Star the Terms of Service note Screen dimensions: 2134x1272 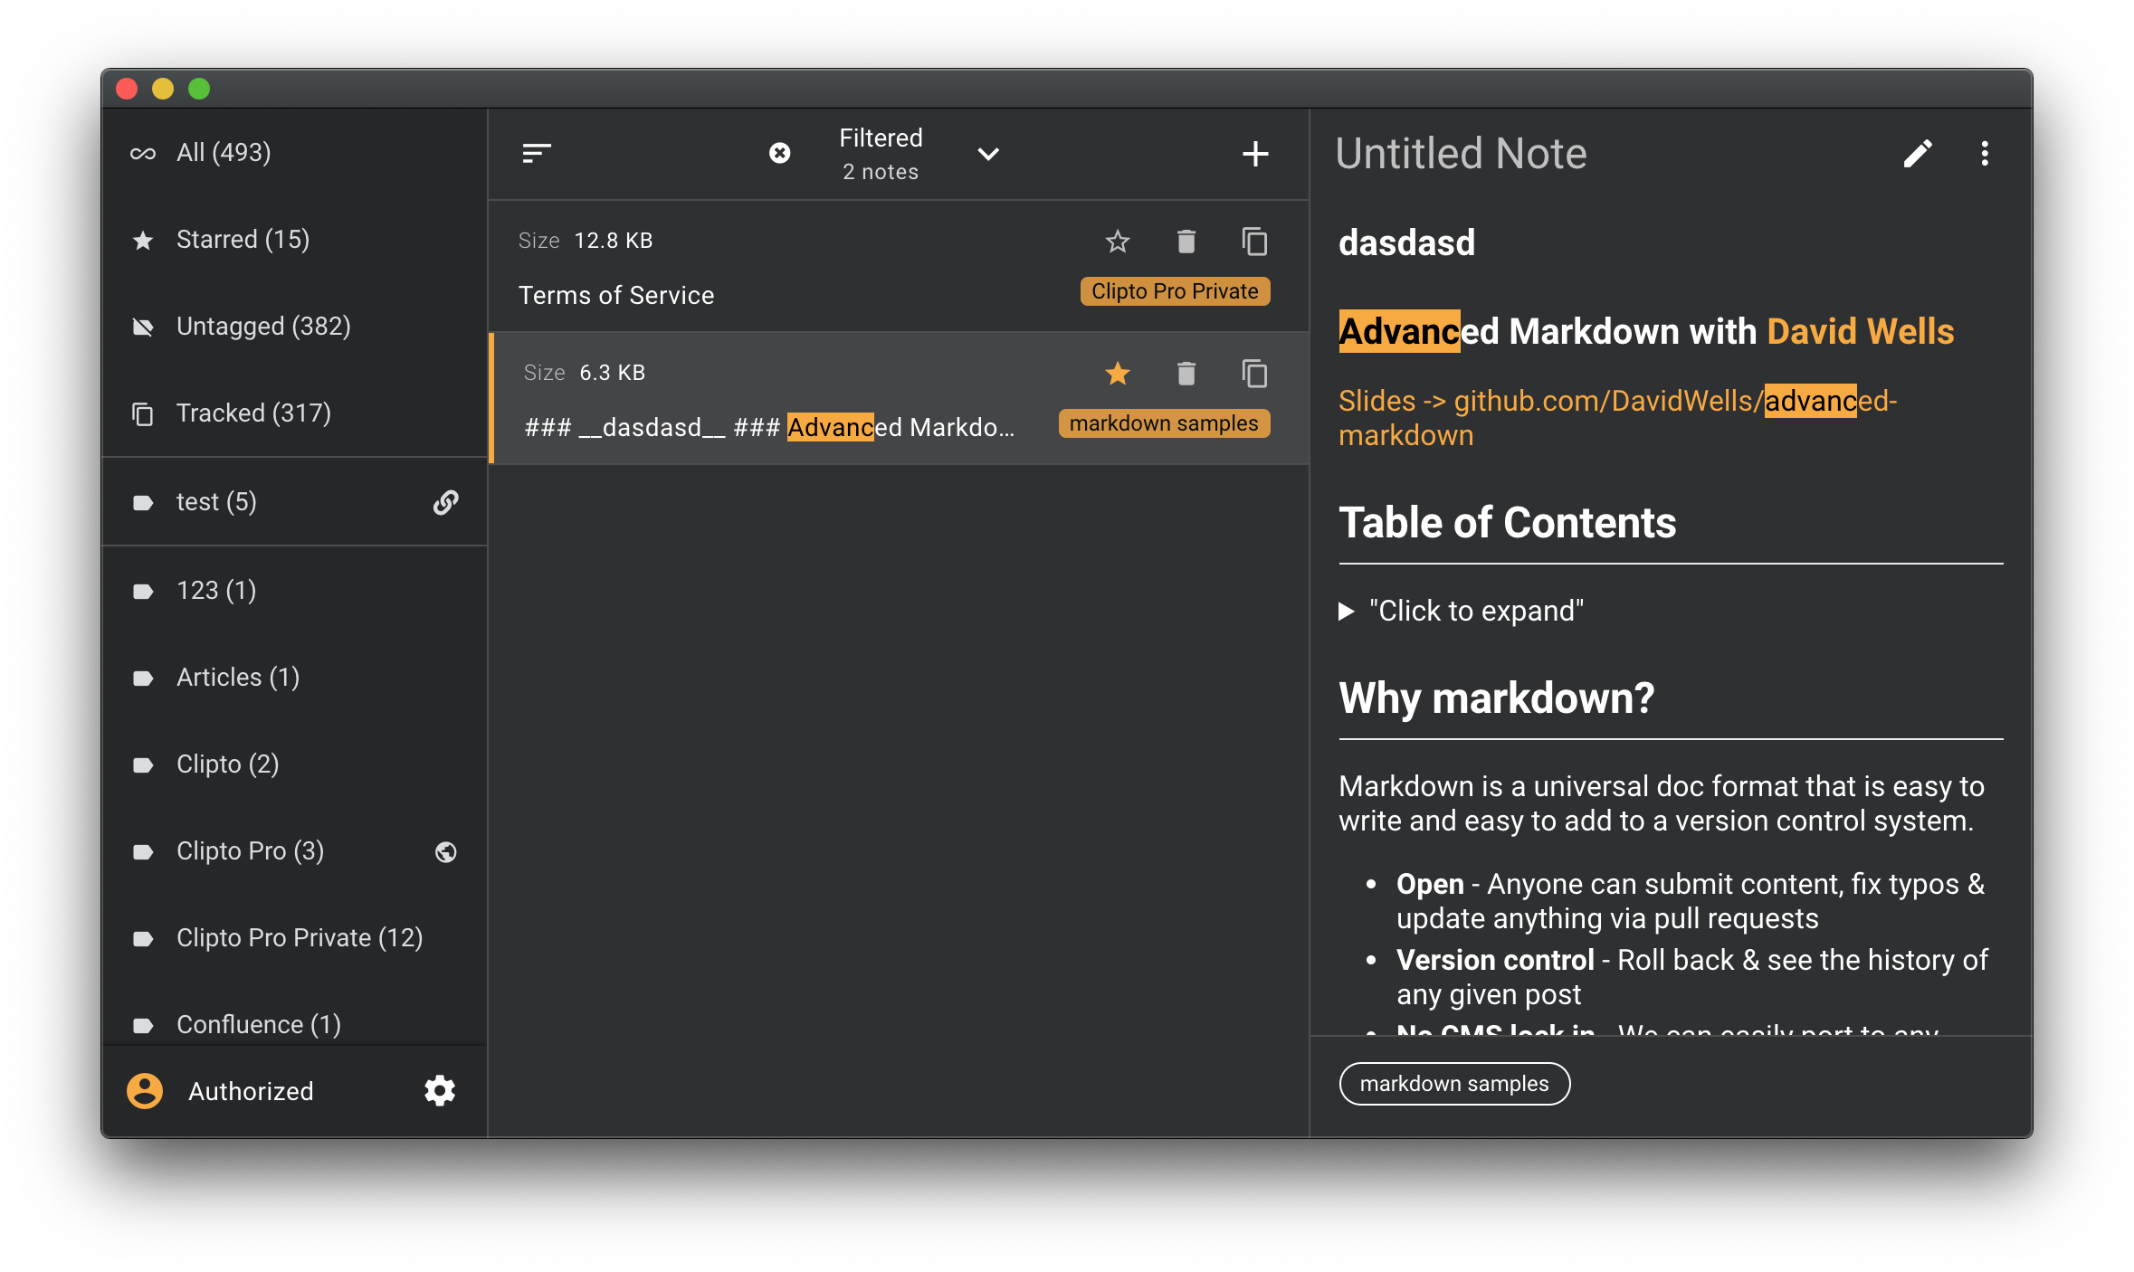point(1118,242)
